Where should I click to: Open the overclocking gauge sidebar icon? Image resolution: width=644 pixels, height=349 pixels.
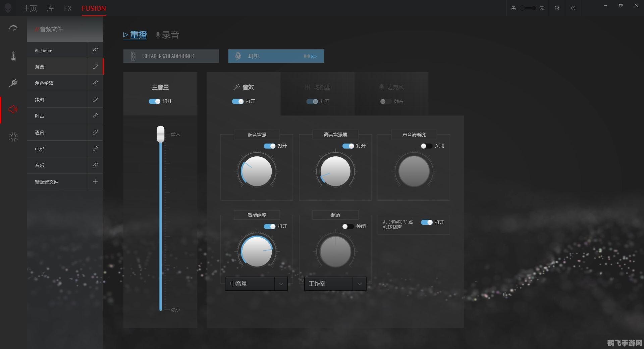pyautogui.click(x=13, y=29)
